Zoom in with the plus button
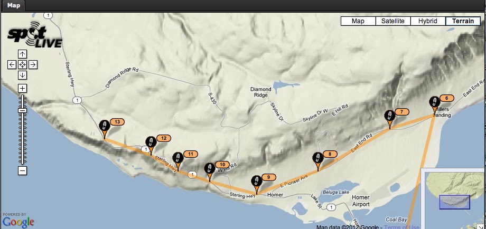486x229 pixels. coord(22,89)
